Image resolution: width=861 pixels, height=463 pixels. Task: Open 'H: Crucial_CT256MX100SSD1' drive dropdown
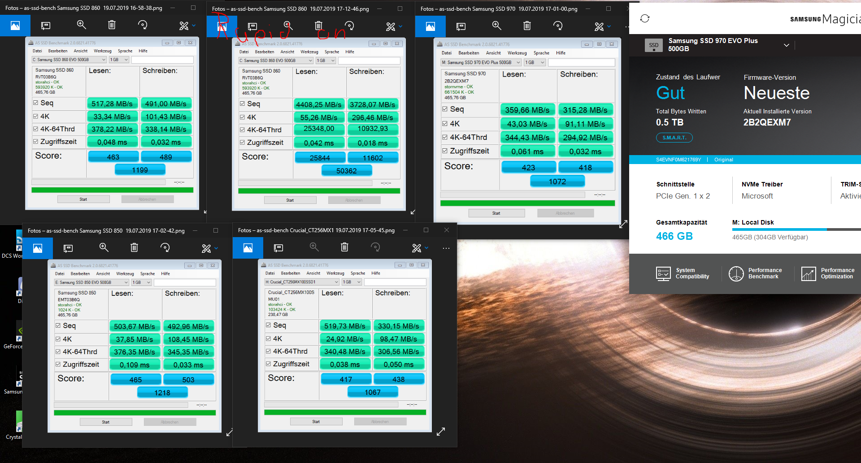point(302,282)
